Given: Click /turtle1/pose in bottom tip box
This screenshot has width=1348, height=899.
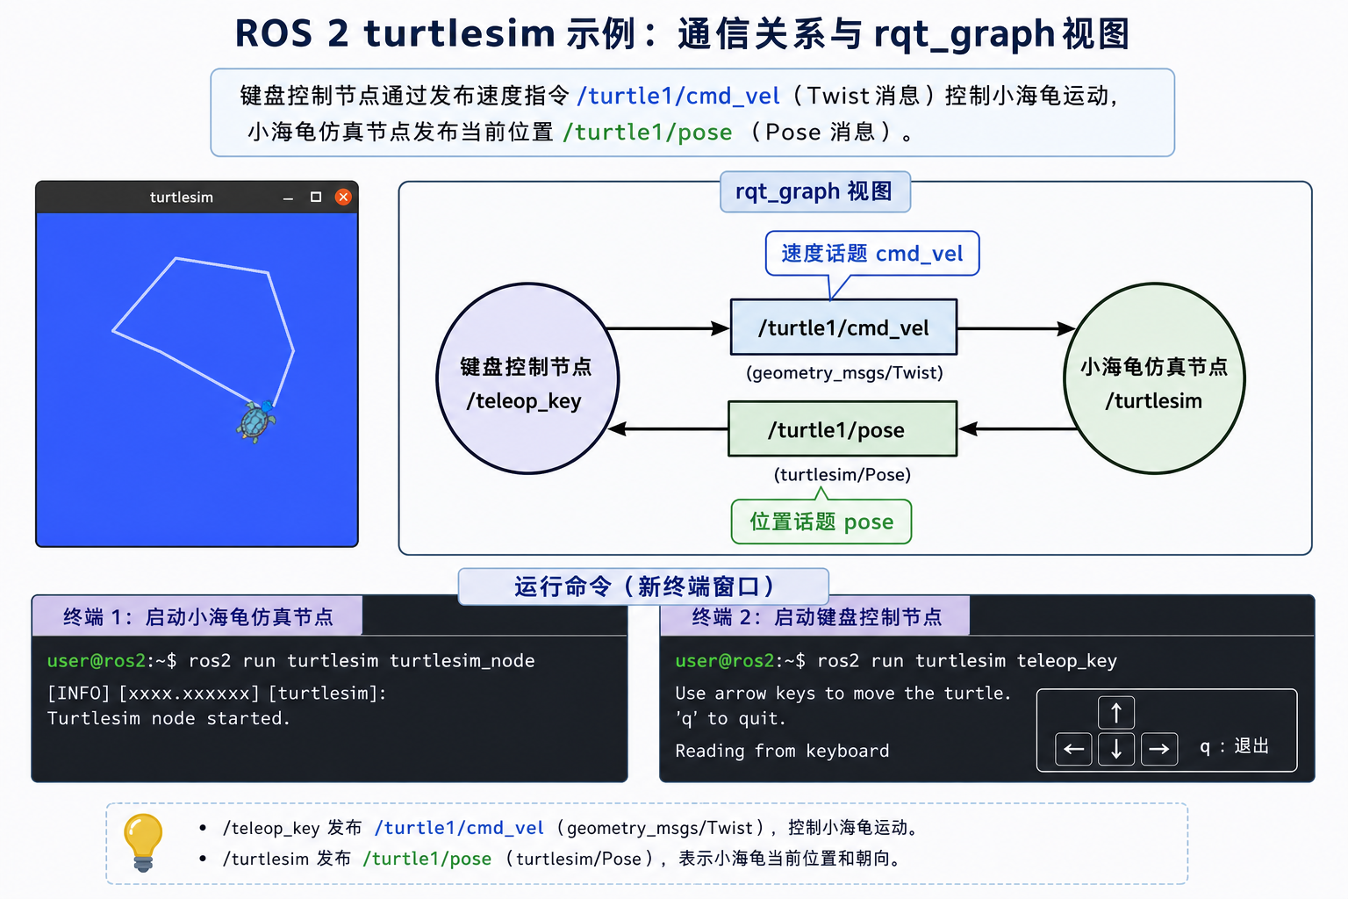Looking at the screenshot, I should click(x=427, y=859).
